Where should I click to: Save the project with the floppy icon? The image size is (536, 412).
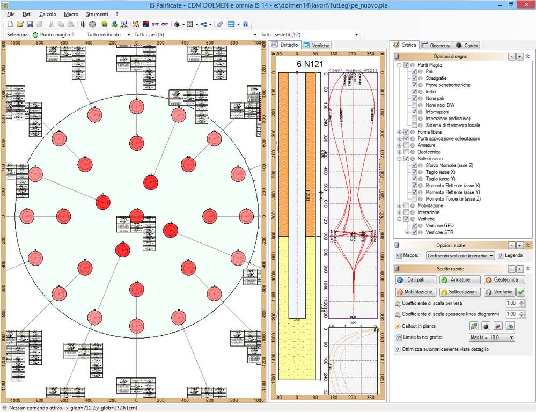point(30,25)
